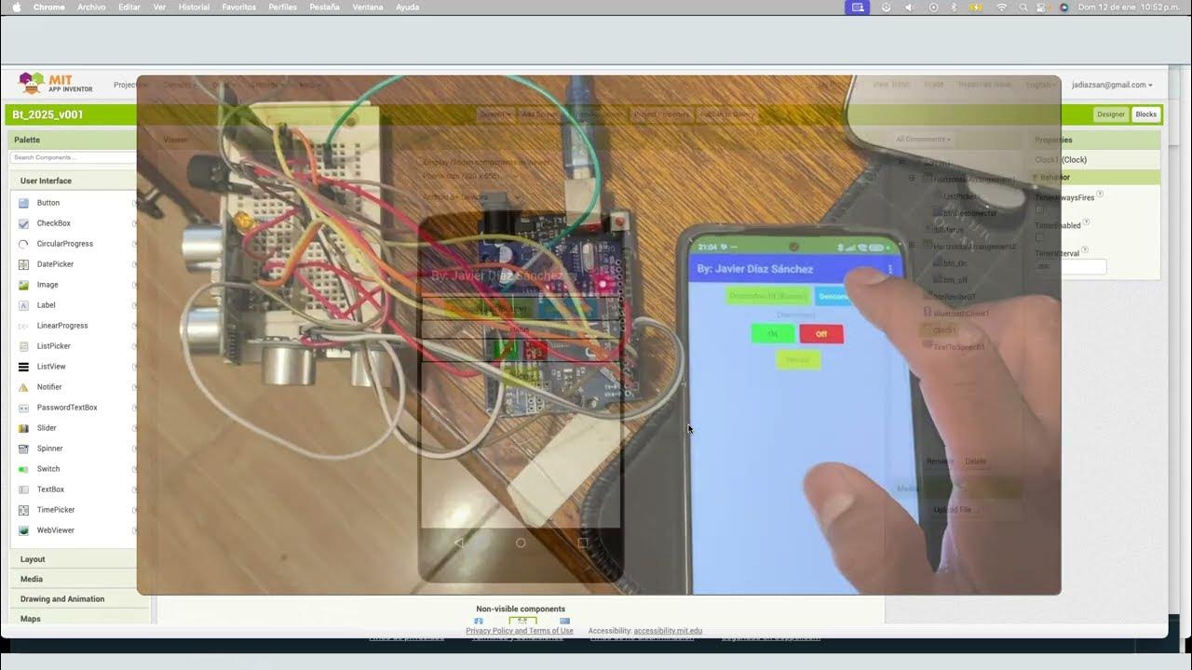
Task: Switch to the Designer view
Action: pyautogui.click(x=1111, y=114)
